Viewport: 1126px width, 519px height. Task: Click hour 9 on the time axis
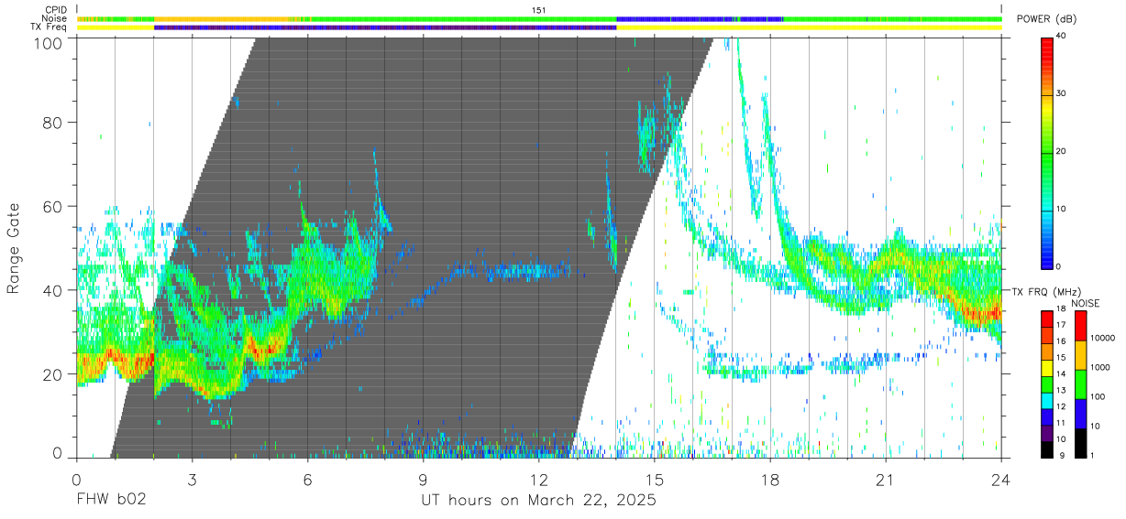coord(423,479)
